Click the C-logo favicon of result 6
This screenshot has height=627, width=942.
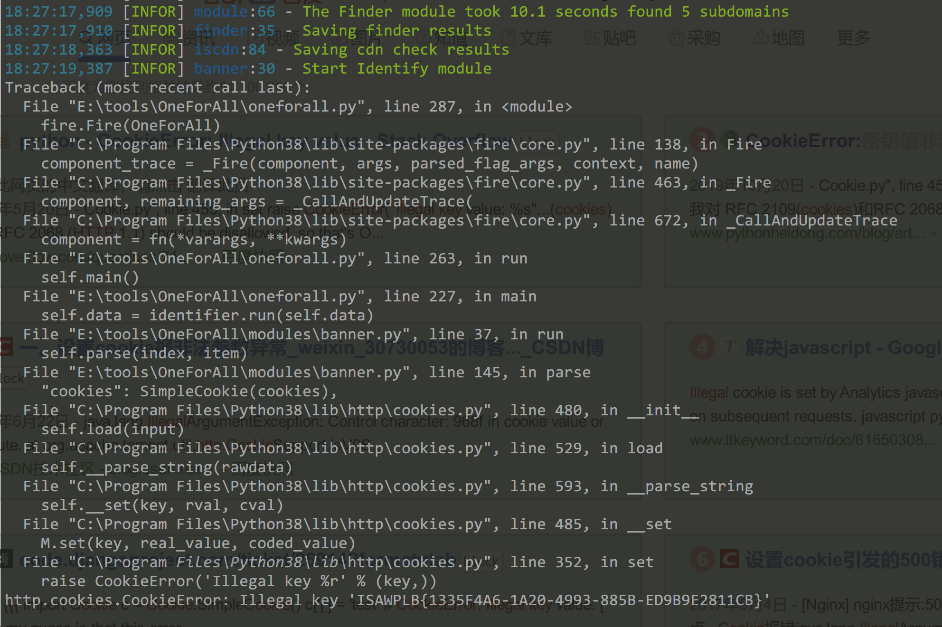(x=730, y=560)
